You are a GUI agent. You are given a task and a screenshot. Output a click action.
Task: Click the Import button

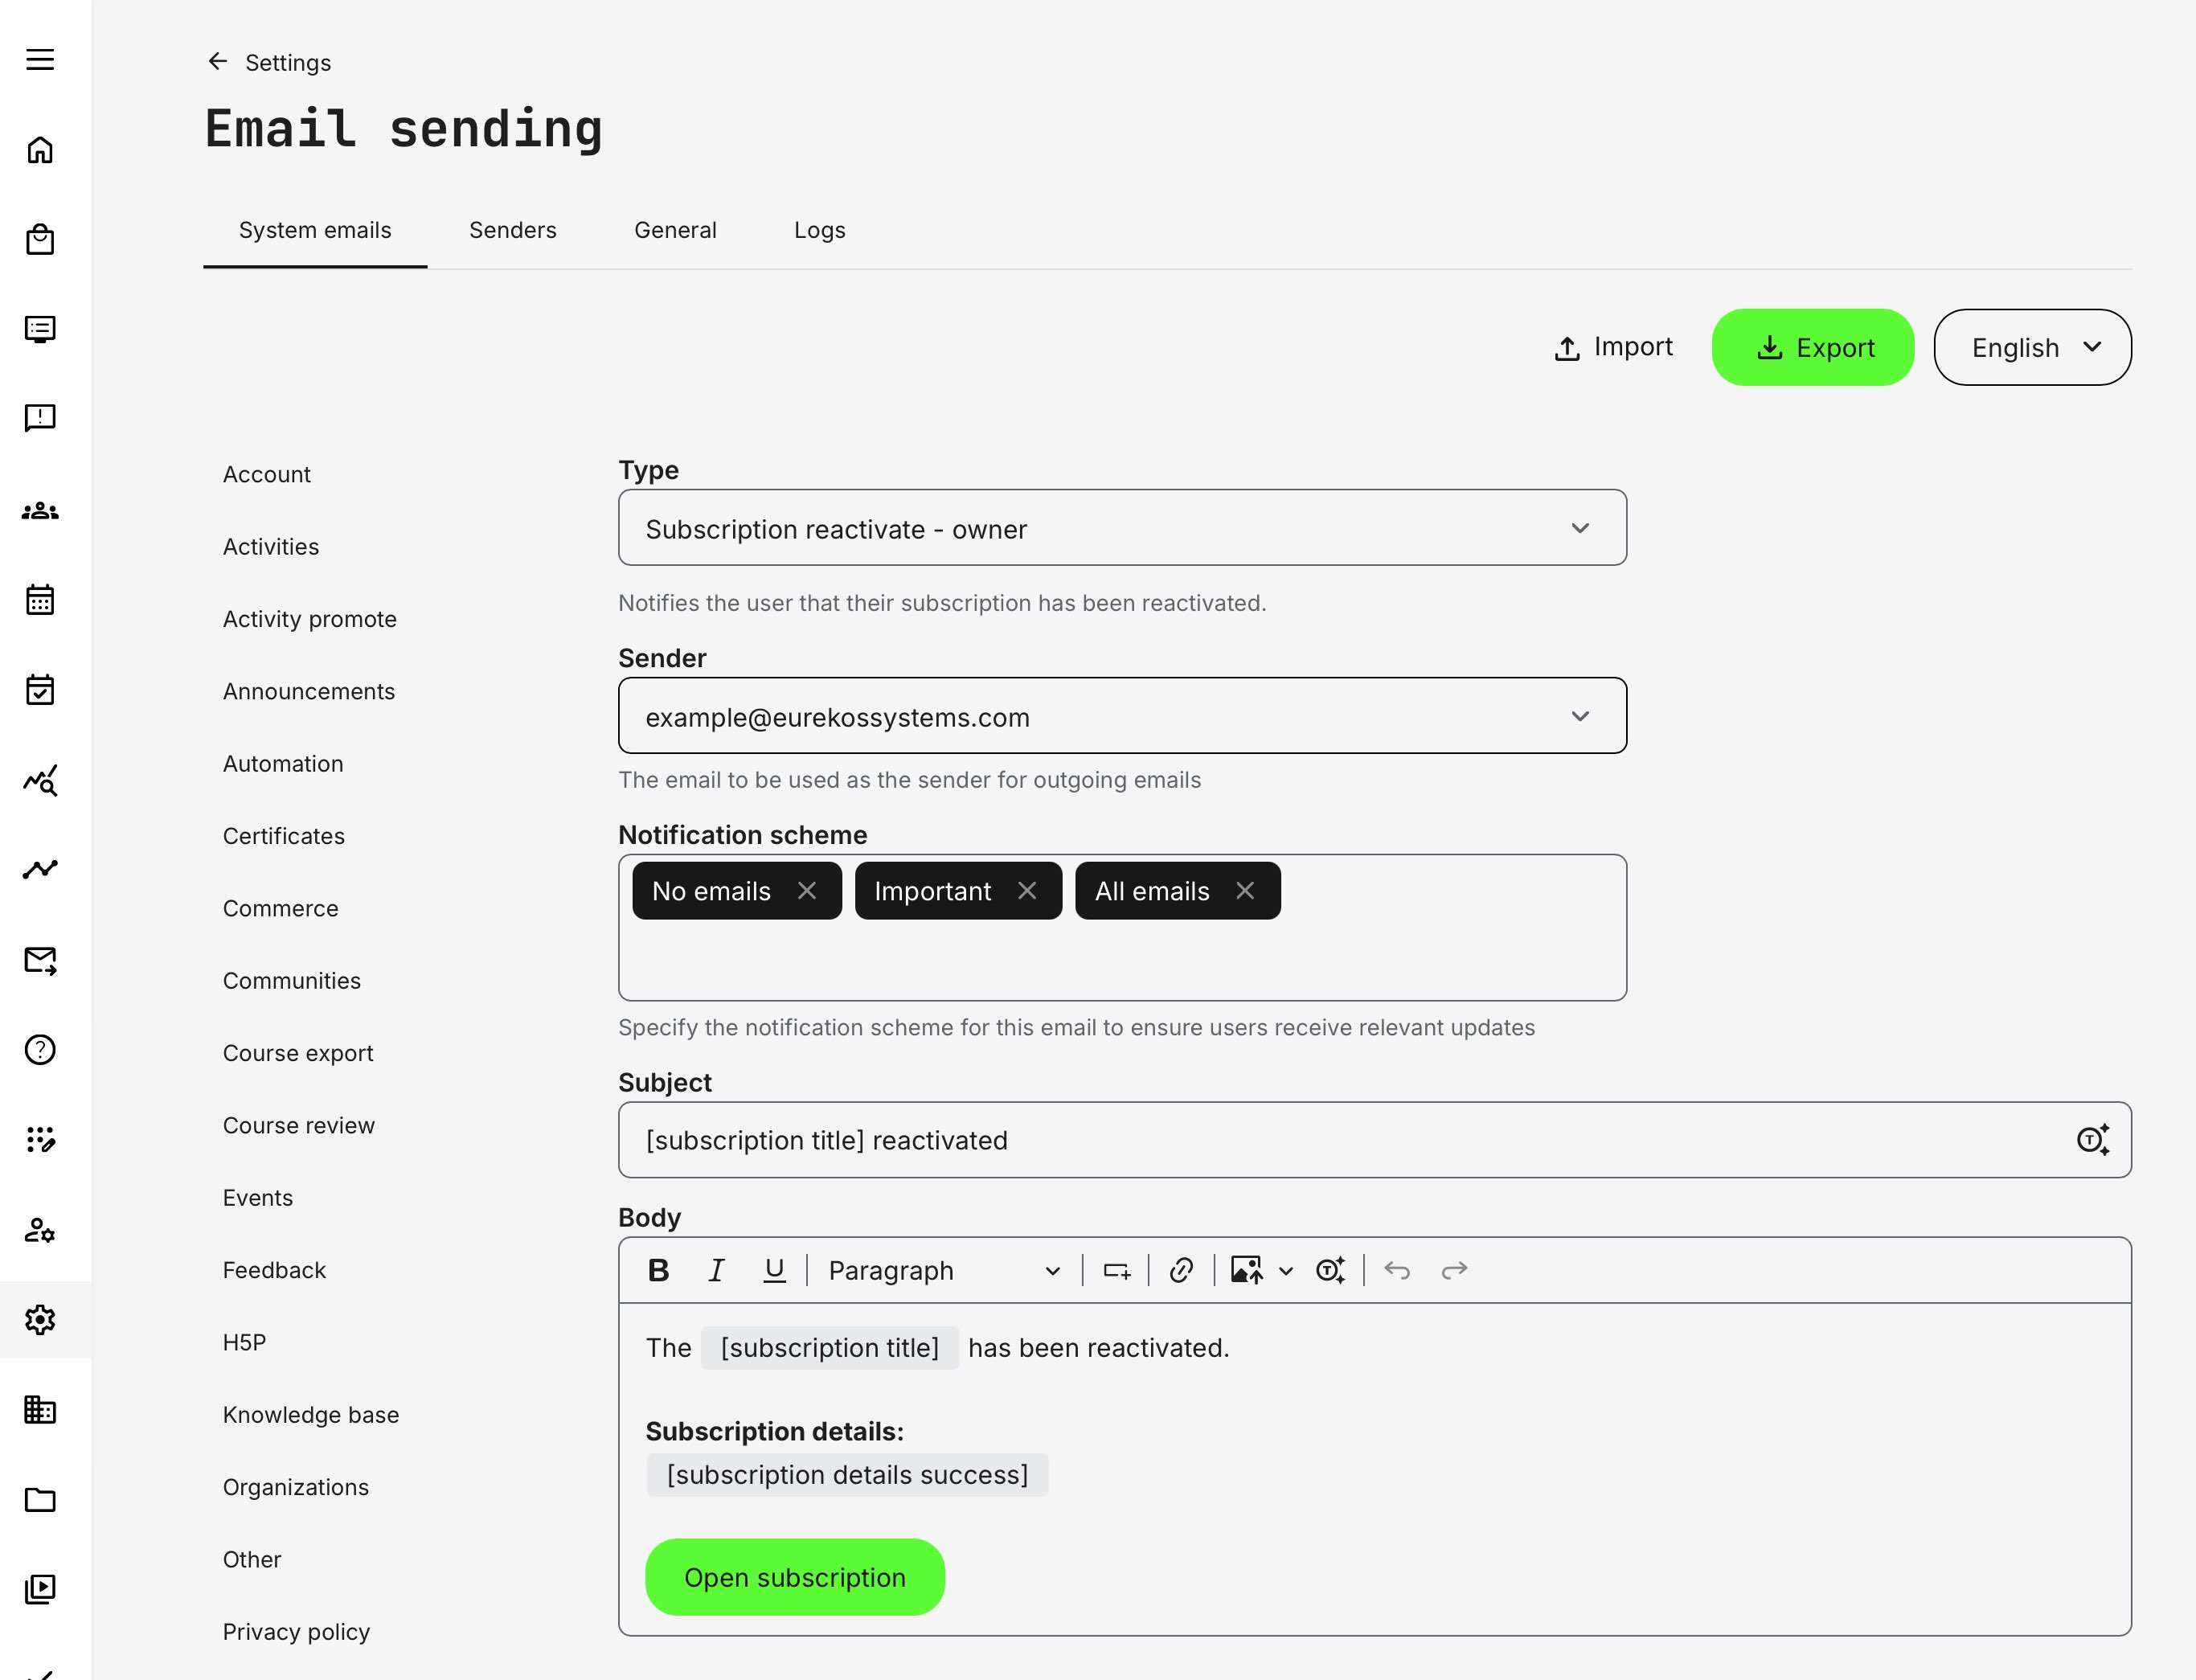pos(1613,347)
